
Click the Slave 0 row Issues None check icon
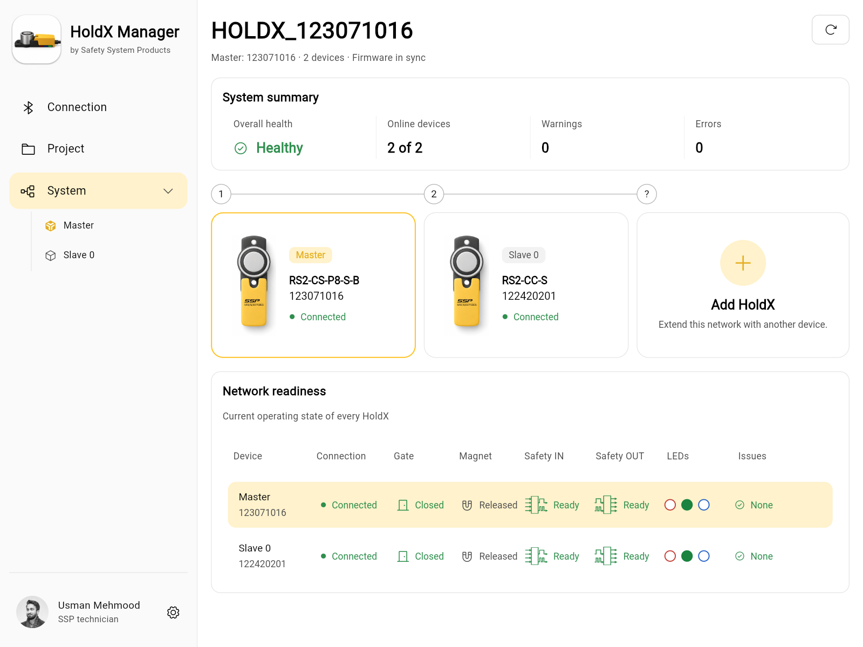pos(740,556)
